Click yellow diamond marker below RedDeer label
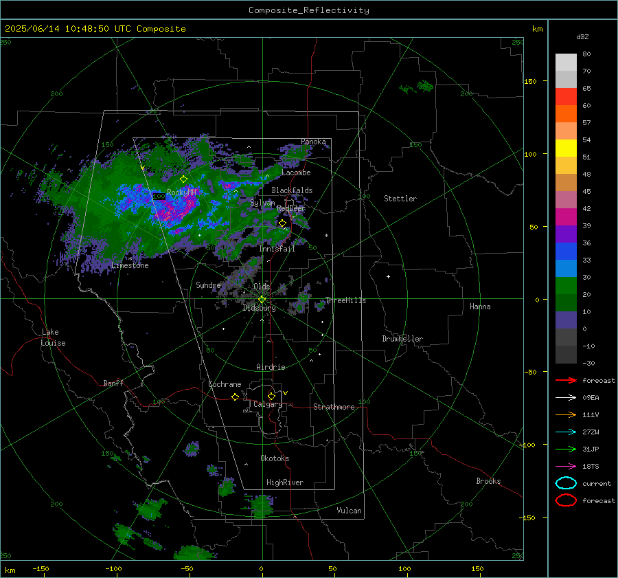The width and height of the screenshot is (618, 578). click(x=282, y=223)
